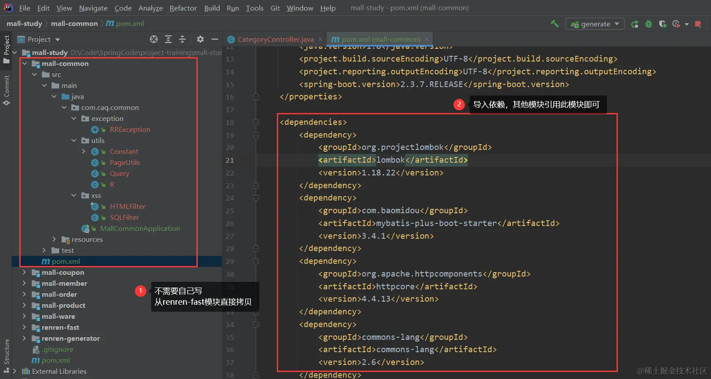Hide the Project panel with minus icon
Viewport: 711px width, 379px height.
point(215,39)
